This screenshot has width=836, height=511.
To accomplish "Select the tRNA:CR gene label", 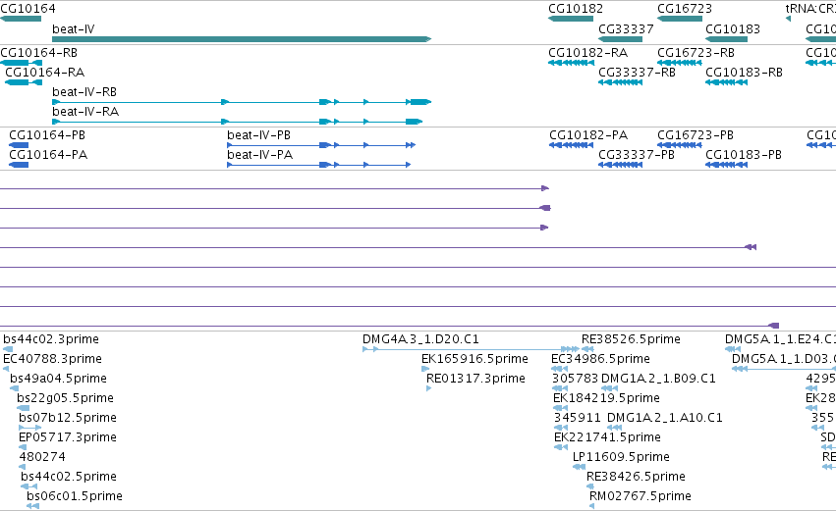I will [x=810, y=9].
